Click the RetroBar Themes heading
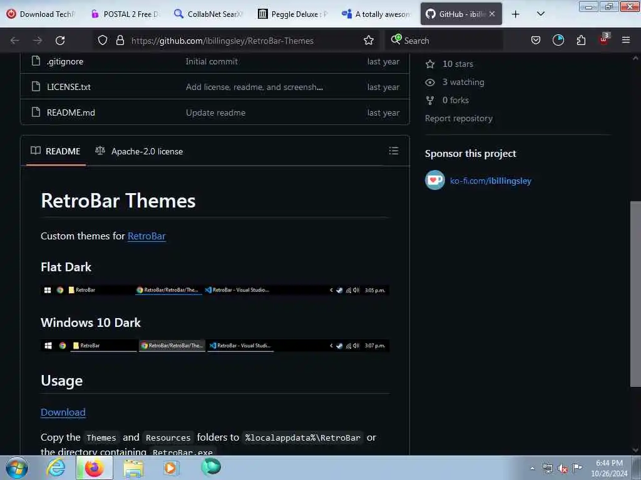Viewport: 641px width, 480px height. point(118,201)
